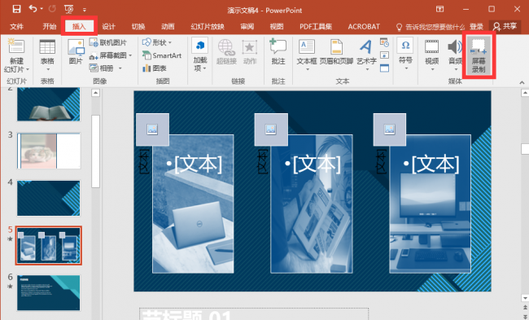This screenshot has width=529, height=320.
Task: Insert slide number icon
Action: coord(384,55)
